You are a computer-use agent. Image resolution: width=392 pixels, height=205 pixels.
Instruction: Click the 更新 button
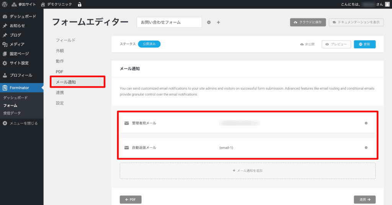click(364, 44)
